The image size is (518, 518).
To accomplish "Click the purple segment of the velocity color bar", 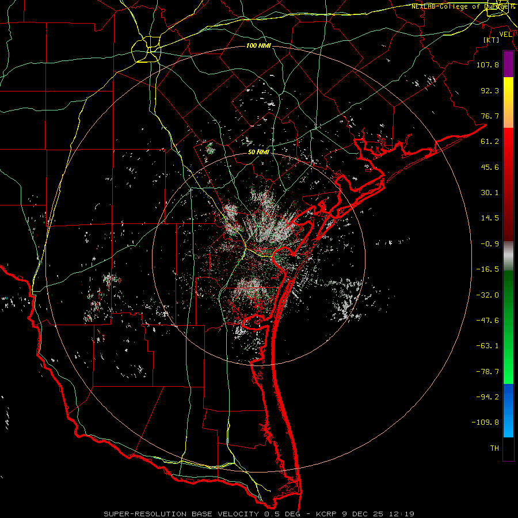I will pos(508,64).
